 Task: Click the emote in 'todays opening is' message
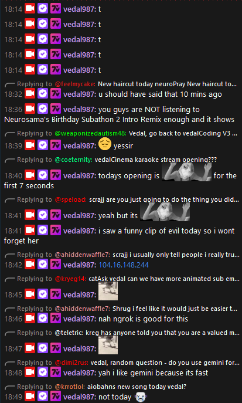(x=186, y=172)
